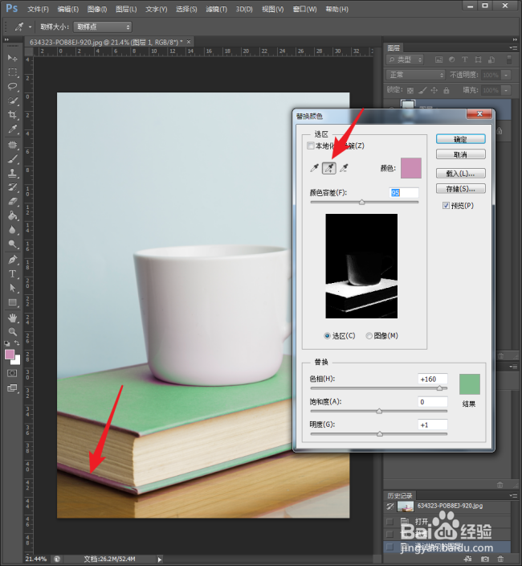The image size is (522, 566).
Task: Open status bar info arrow menu
Action: [159, 559]
